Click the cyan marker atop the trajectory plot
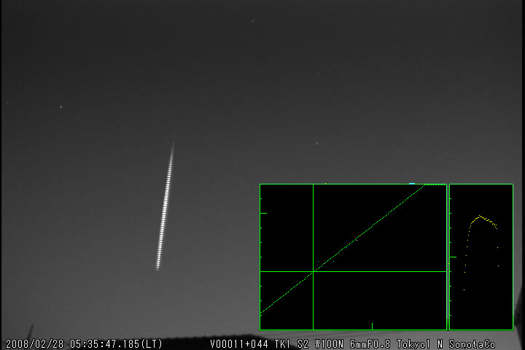 click(412, 184)
